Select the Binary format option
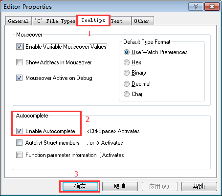 coord(127,73)
